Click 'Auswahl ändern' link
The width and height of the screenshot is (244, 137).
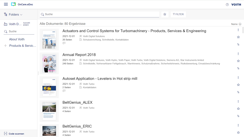click(26, 24)
